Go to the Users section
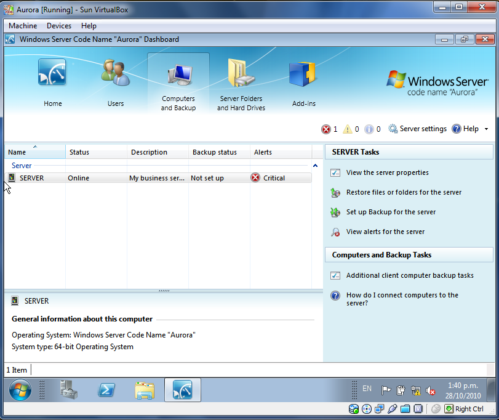Screen dimensions: 499x420 116,83
